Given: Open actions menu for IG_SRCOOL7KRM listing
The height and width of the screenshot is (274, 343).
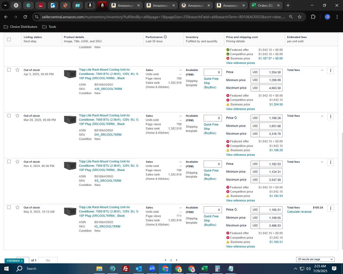Looking at the screenshot, I should coord(330,208).
